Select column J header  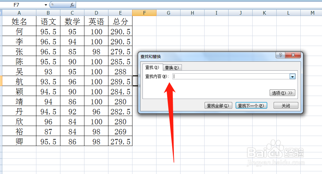[x=241, y=13]
